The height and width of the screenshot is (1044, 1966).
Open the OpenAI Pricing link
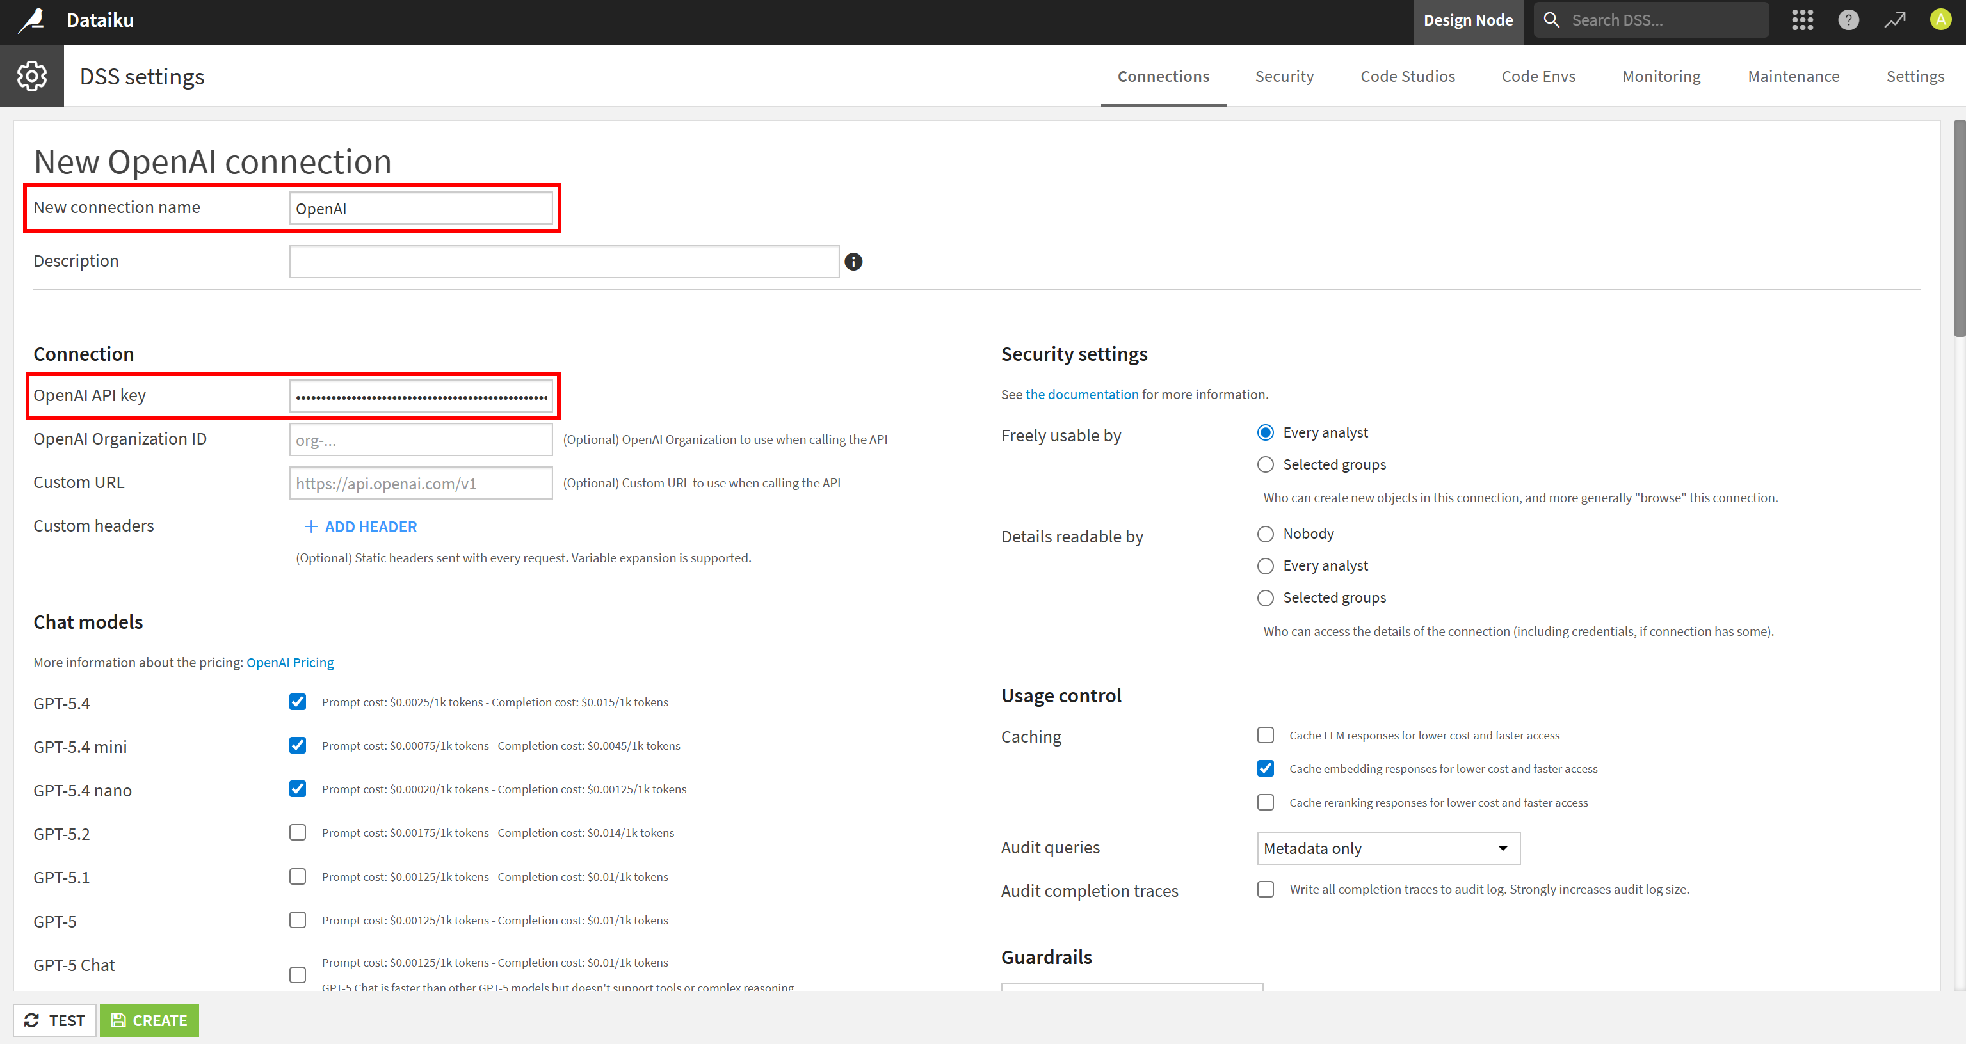pyautogui.click(x=290, y=663)
